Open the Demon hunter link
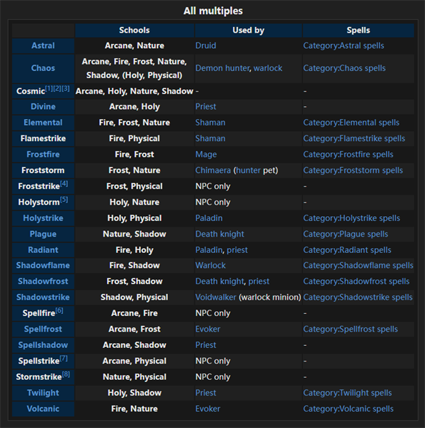The height and width of the screenshot is (428, 425). (222, 68)
